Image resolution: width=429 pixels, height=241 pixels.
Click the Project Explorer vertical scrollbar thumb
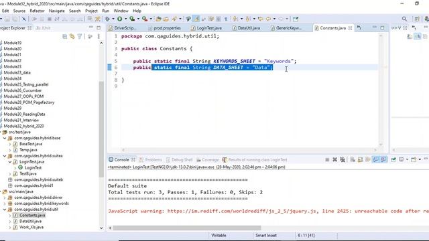pos(101,129)
